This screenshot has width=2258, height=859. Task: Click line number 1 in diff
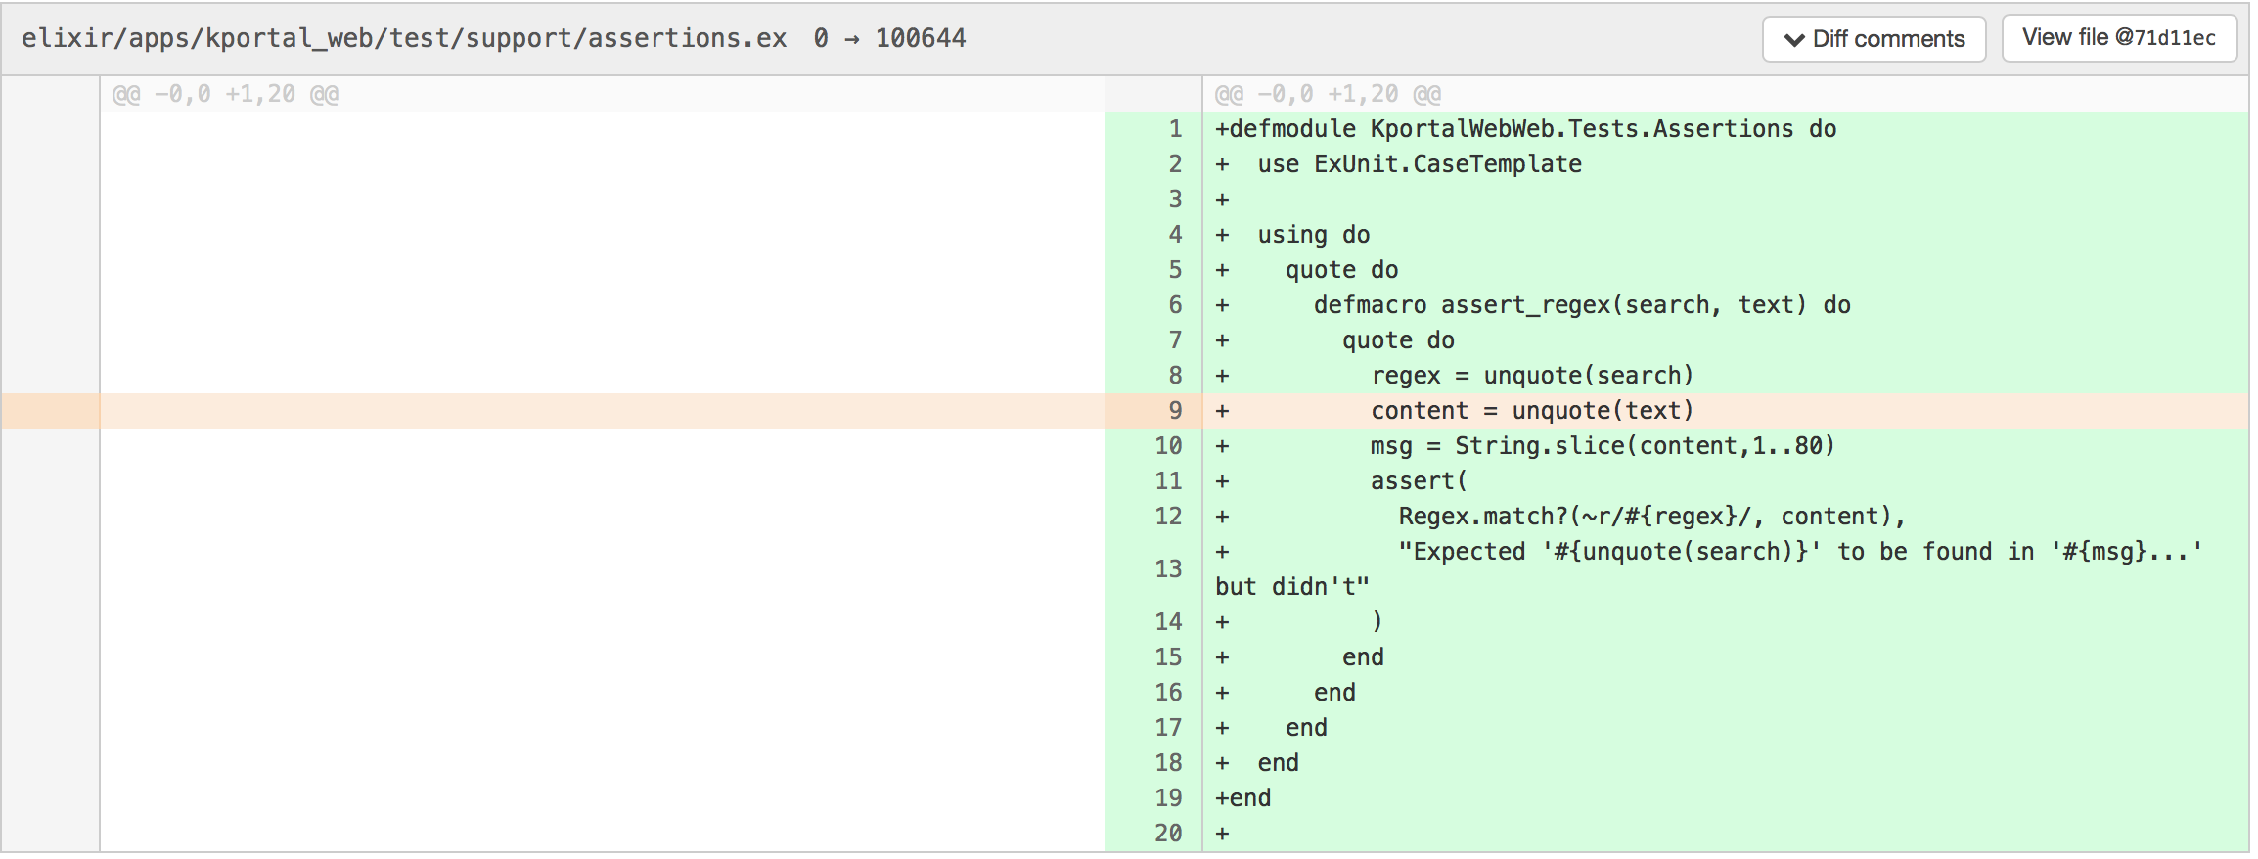coord(1175,129)
